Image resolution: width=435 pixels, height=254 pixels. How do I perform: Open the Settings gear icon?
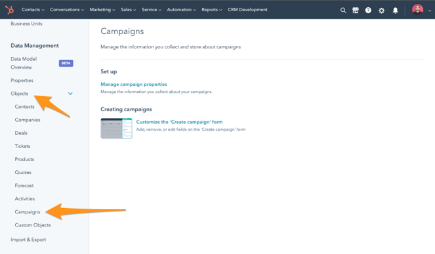pyautogui.click(x=381, y=10)
